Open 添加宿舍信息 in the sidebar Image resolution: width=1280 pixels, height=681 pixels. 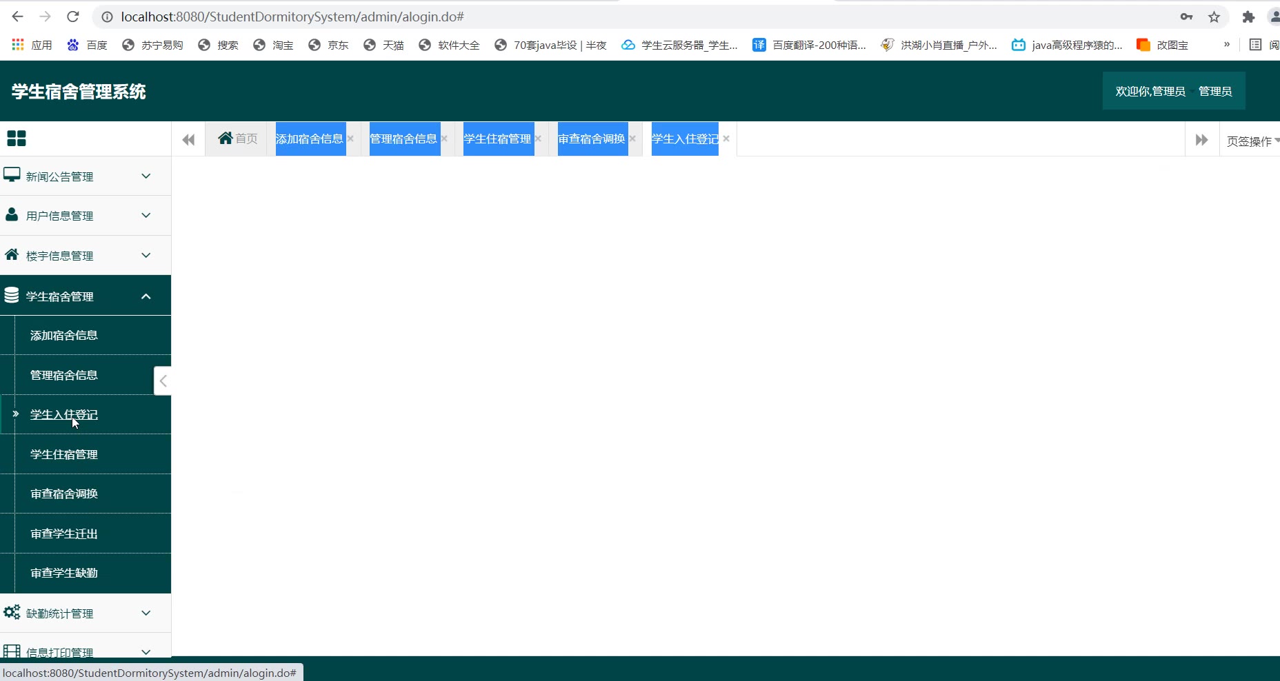click(64, 335)
